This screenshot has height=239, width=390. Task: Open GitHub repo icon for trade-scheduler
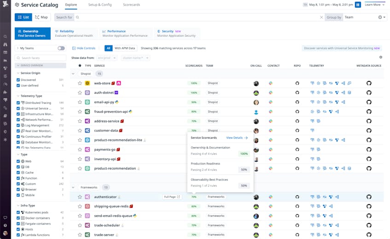point(297,225)
